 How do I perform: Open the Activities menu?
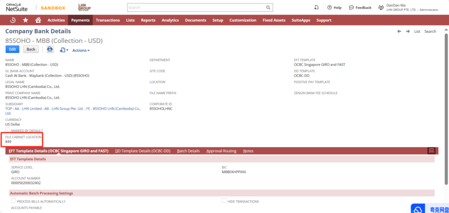coord(56,20)
